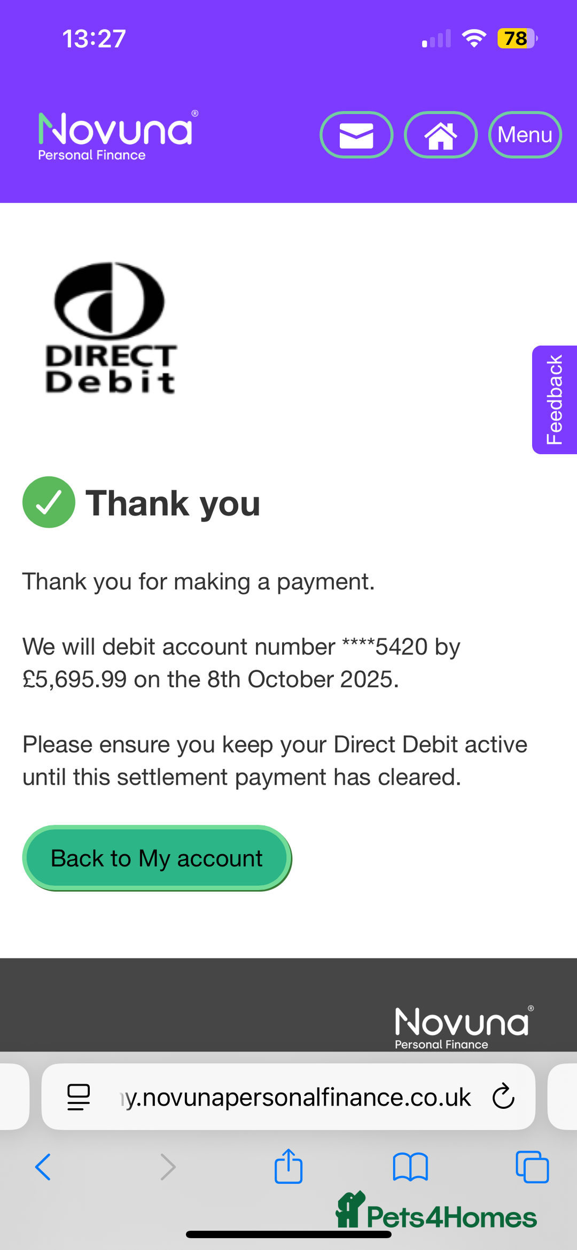Open the messages envelope icon
Image resolution: width=577 pixels, height=1250 pixels.
click(x=356, y=135)
